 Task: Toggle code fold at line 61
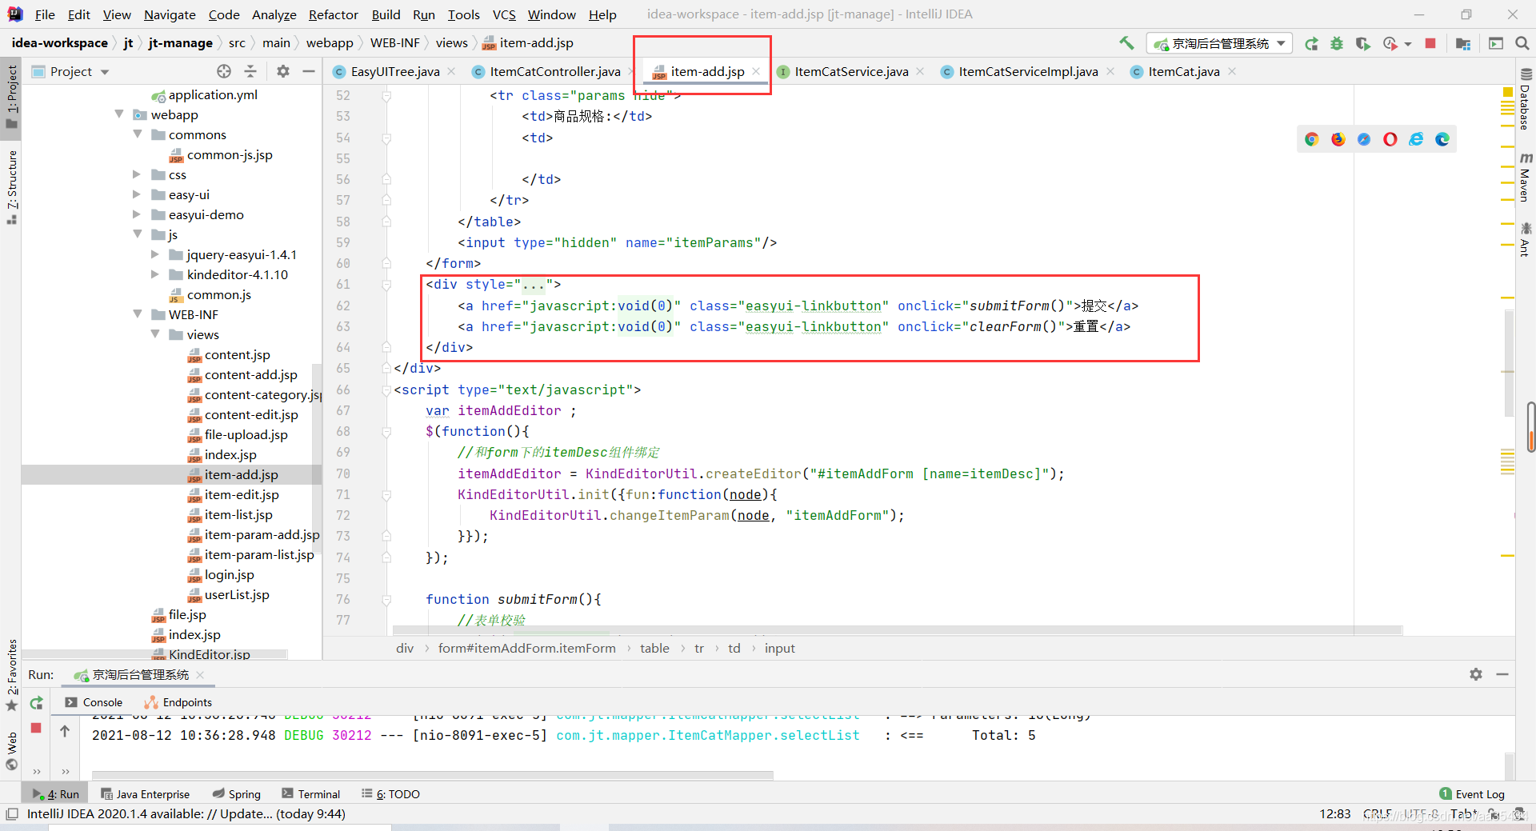(386, 285)
